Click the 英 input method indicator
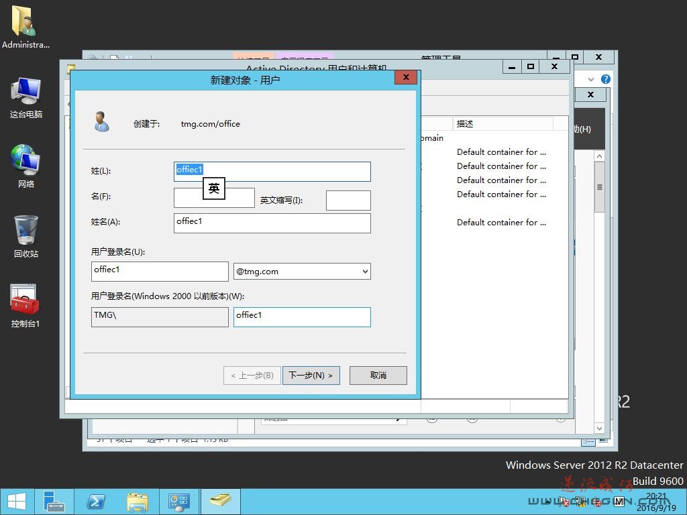This screenshot has width=687, height=515. (x=214, y=188)
